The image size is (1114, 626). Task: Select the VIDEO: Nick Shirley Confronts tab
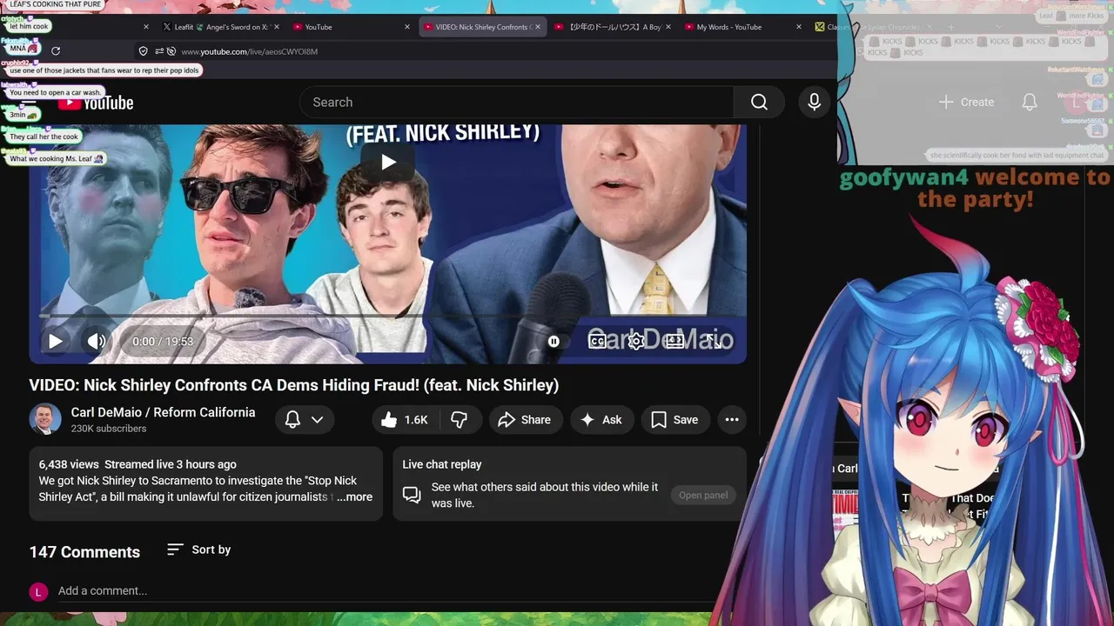click(481, 27)
